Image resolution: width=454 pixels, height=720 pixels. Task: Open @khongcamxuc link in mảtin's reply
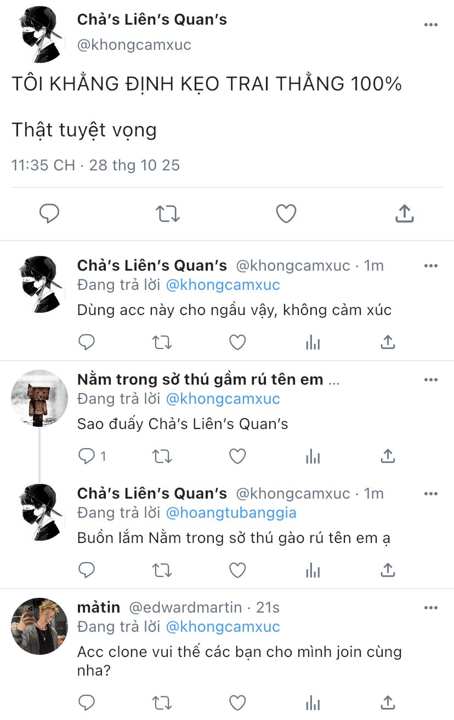point(223,627)
